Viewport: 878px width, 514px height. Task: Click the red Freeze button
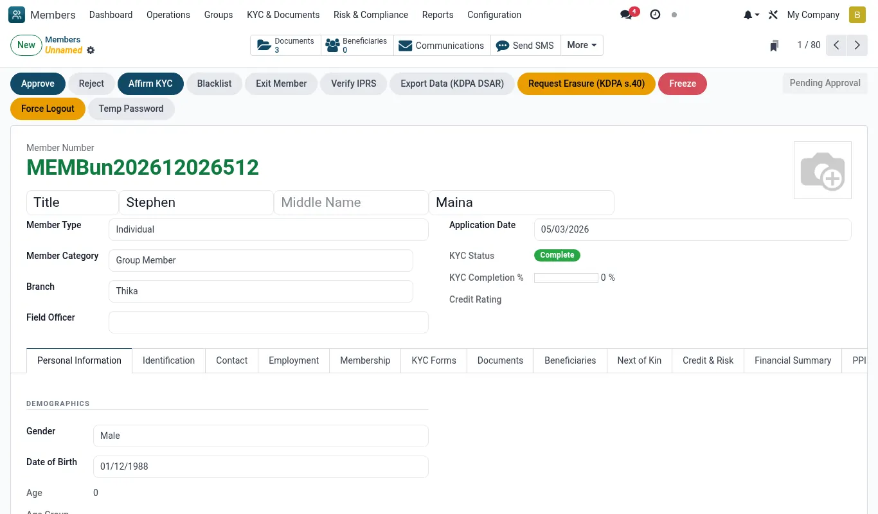pos(683,84)
